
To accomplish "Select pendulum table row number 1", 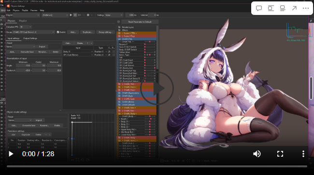I will point(38,144).
